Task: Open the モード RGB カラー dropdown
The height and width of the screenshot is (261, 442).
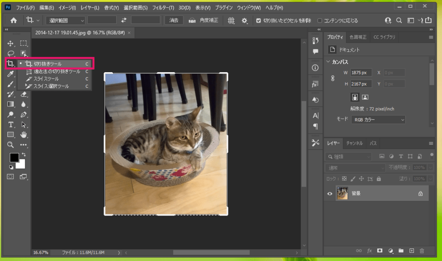Action: tap(378, 119)
